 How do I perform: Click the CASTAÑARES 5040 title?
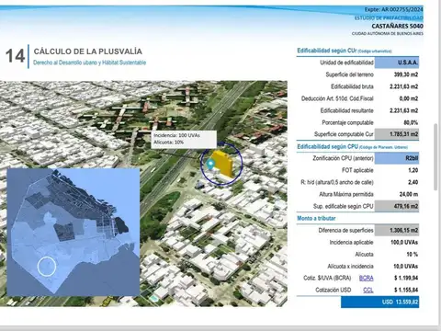398,26
